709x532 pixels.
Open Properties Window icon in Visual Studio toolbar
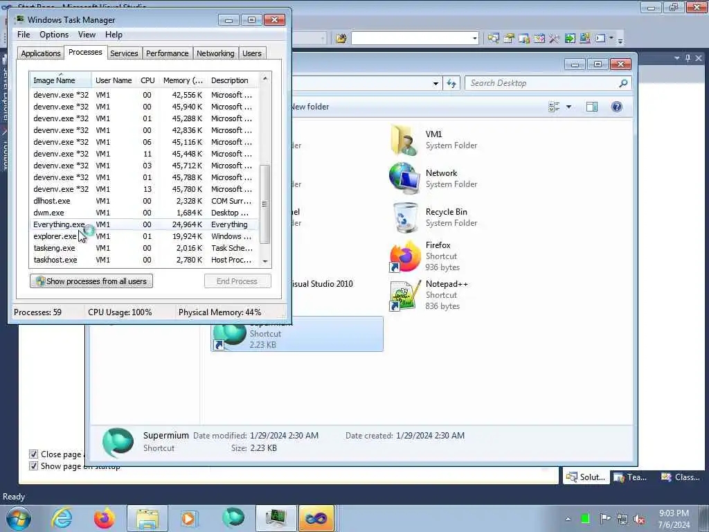coord(509,39)
